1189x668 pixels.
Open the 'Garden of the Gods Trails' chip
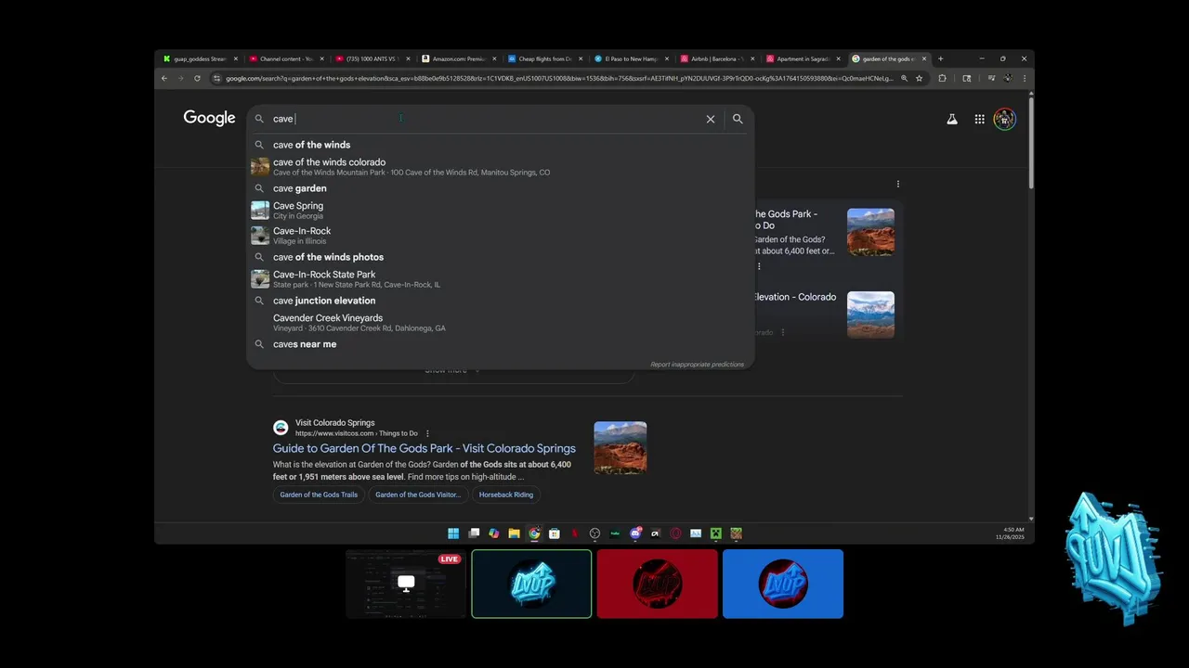(x=319, y=495)
